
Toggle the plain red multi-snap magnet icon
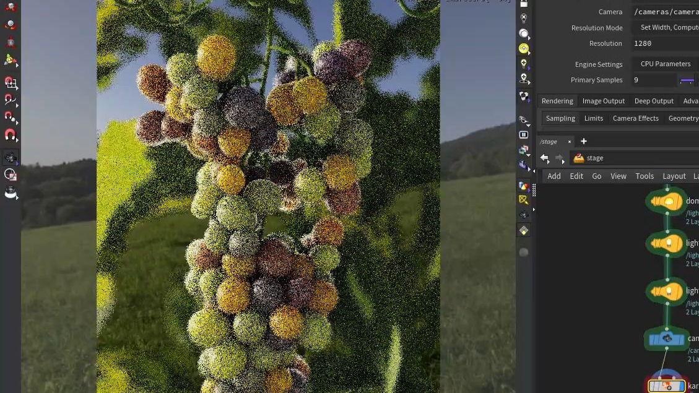11,134
